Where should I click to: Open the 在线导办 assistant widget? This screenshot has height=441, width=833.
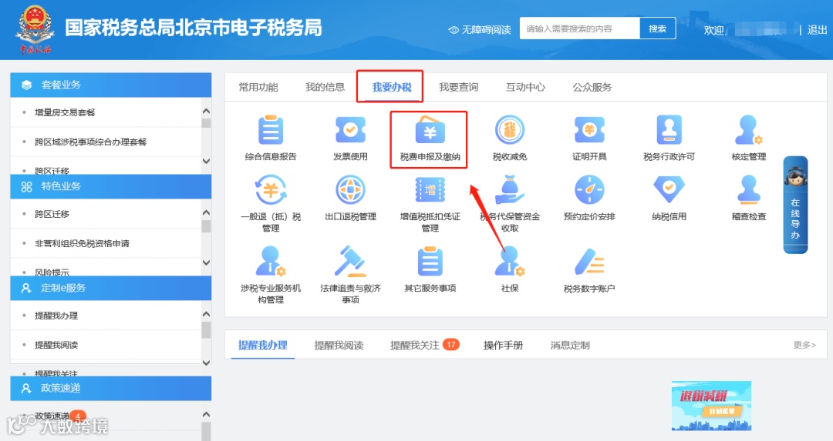pos(795,205)
